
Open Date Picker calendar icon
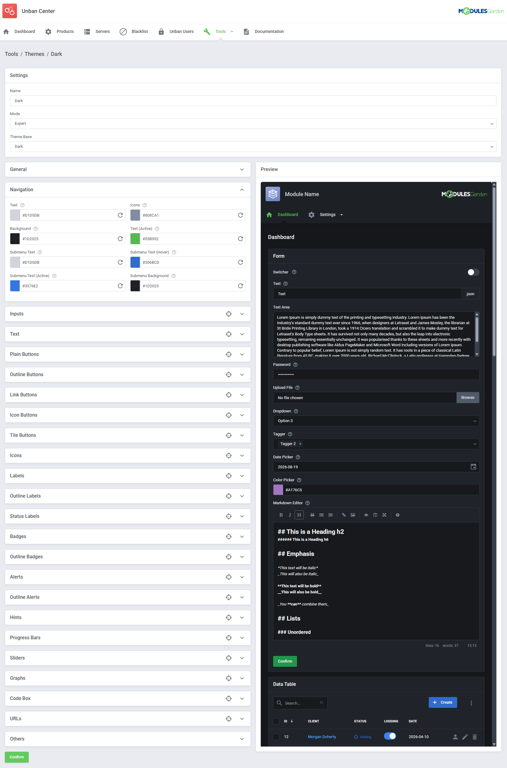(473, 467)
